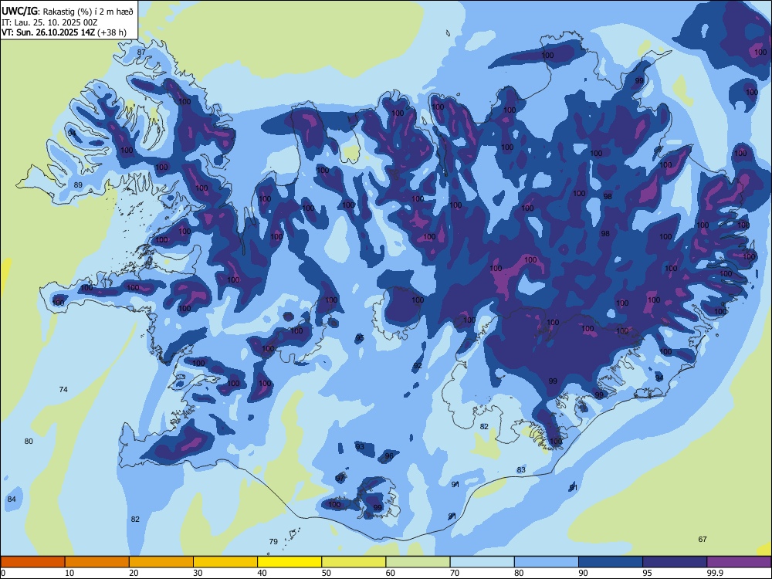Click the map value "96" in the south
772x579 pixels.
389,456
